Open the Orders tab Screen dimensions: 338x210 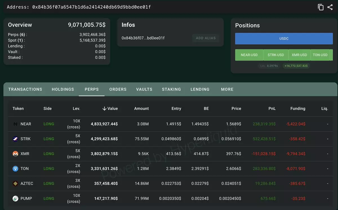[118, 89]
